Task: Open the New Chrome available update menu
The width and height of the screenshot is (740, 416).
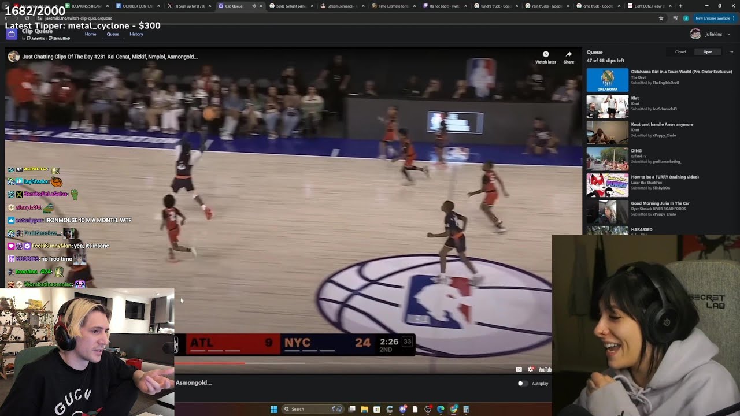Action: point(716,18)
